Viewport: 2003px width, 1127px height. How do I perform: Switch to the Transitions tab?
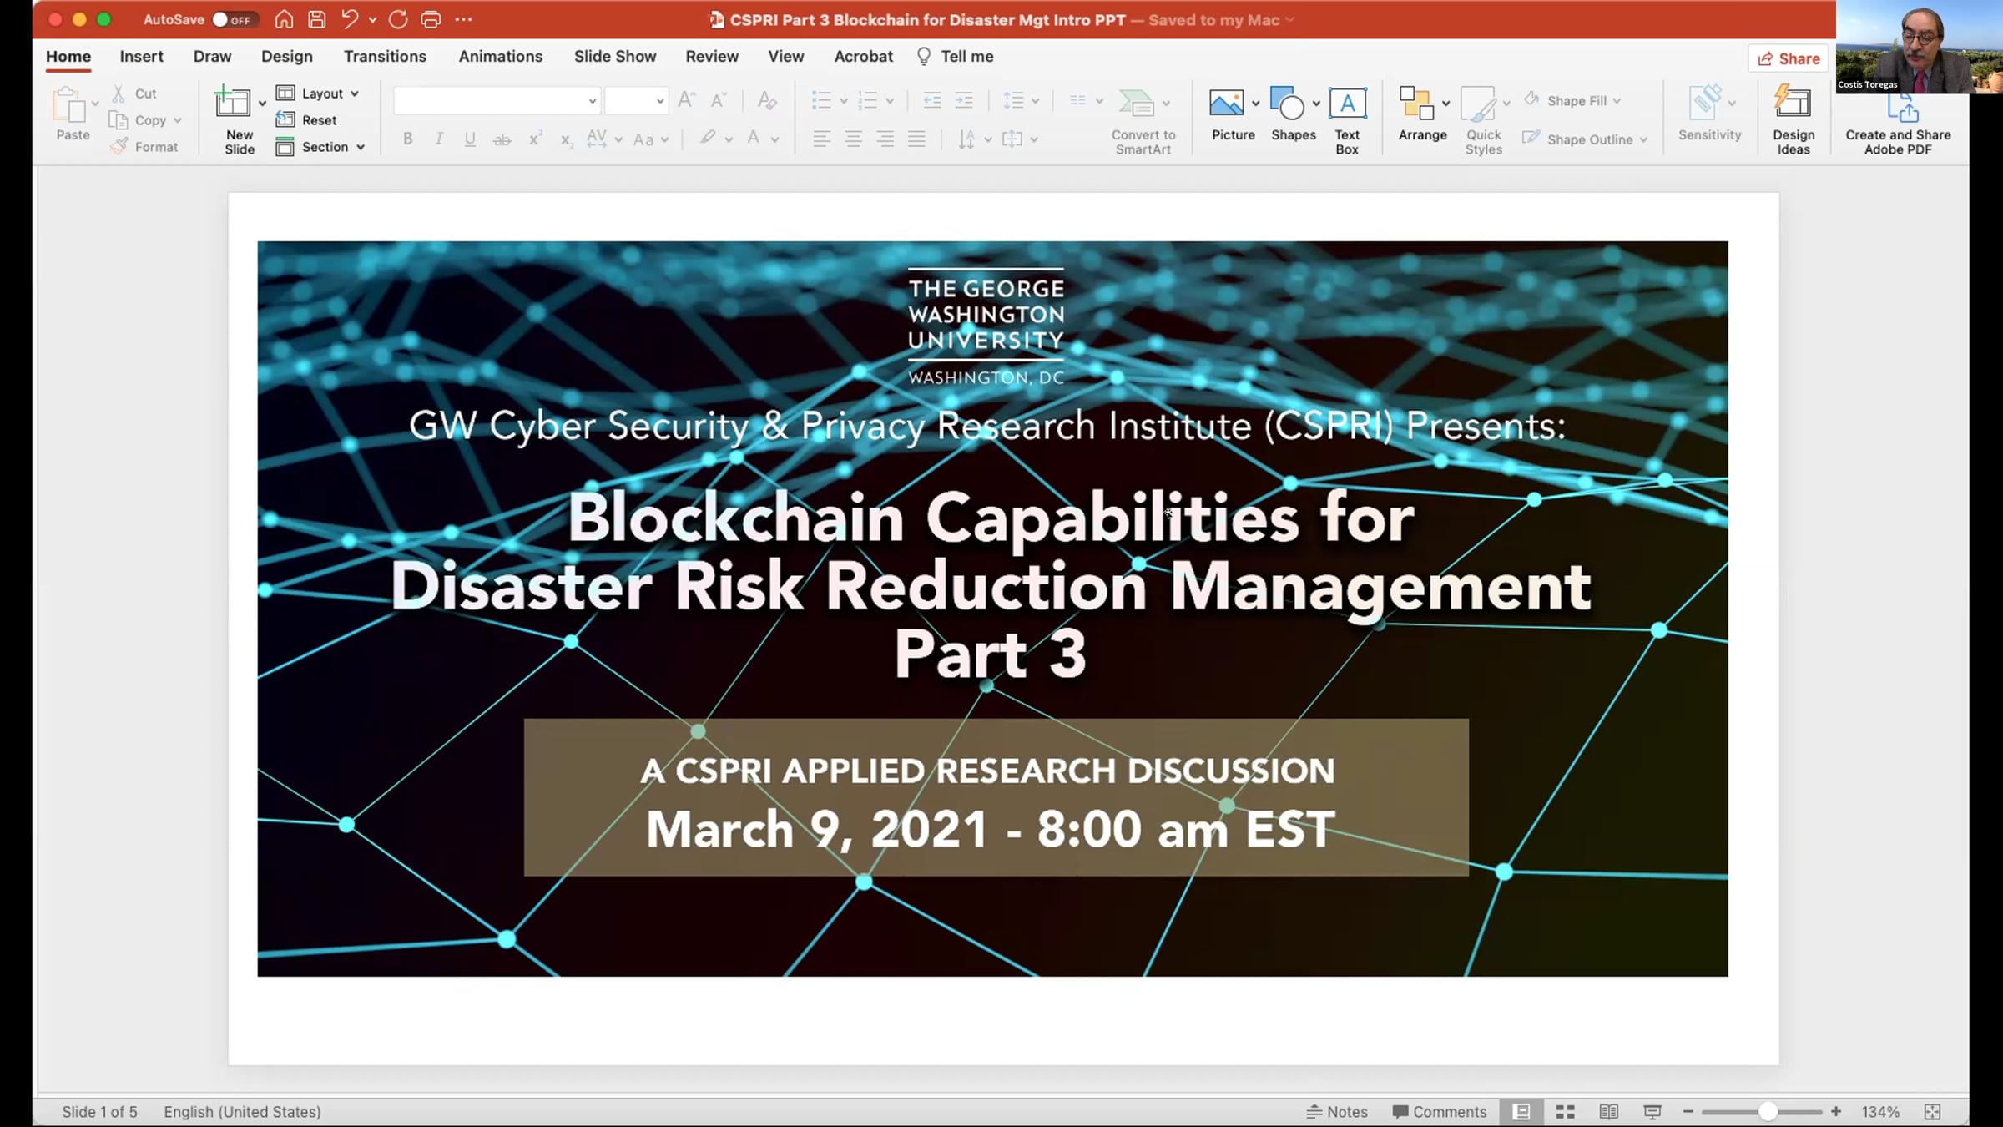click(385, 57)
